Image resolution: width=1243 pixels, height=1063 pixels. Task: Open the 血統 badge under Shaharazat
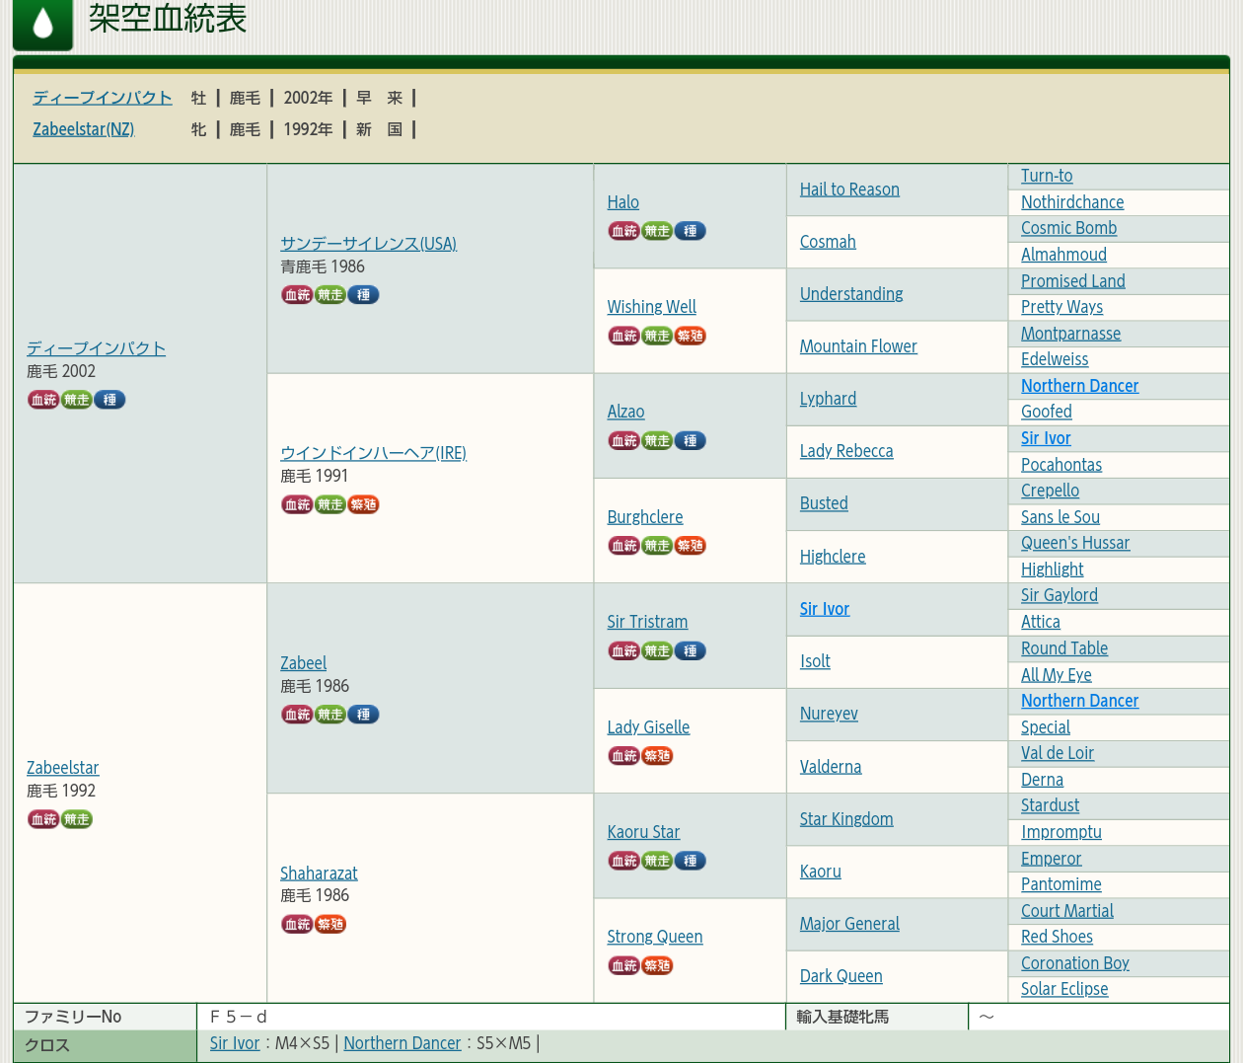297,925
